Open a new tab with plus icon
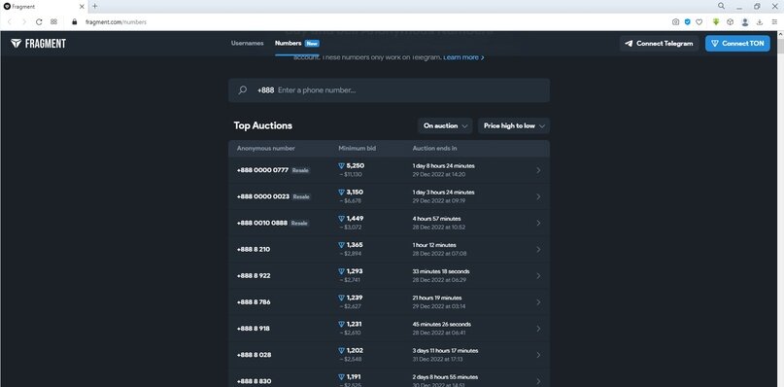This screenshot has width=784, height=387. (x=95, y=7)
